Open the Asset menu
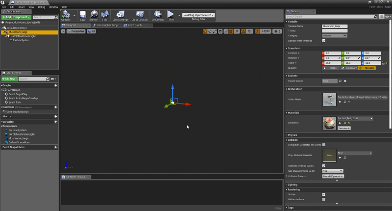 coord(22,7)
